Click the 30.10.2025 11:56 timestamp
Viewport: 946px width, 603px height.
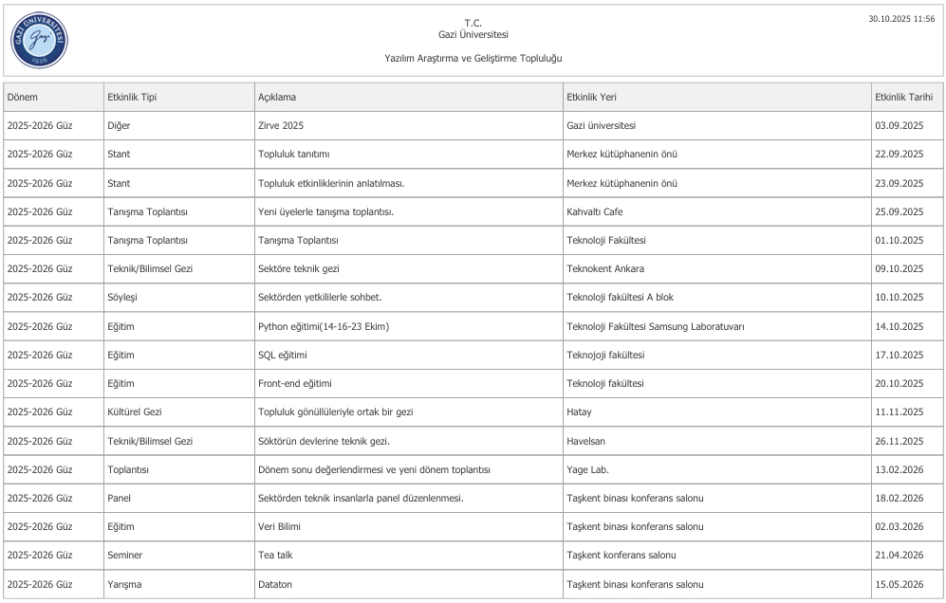[901, 20]
